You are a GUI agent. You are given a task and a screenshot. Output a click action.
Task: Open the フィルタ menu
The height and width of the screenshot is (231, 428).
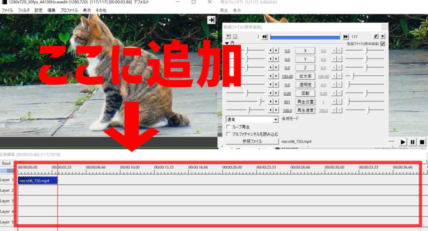click(24, 10)
